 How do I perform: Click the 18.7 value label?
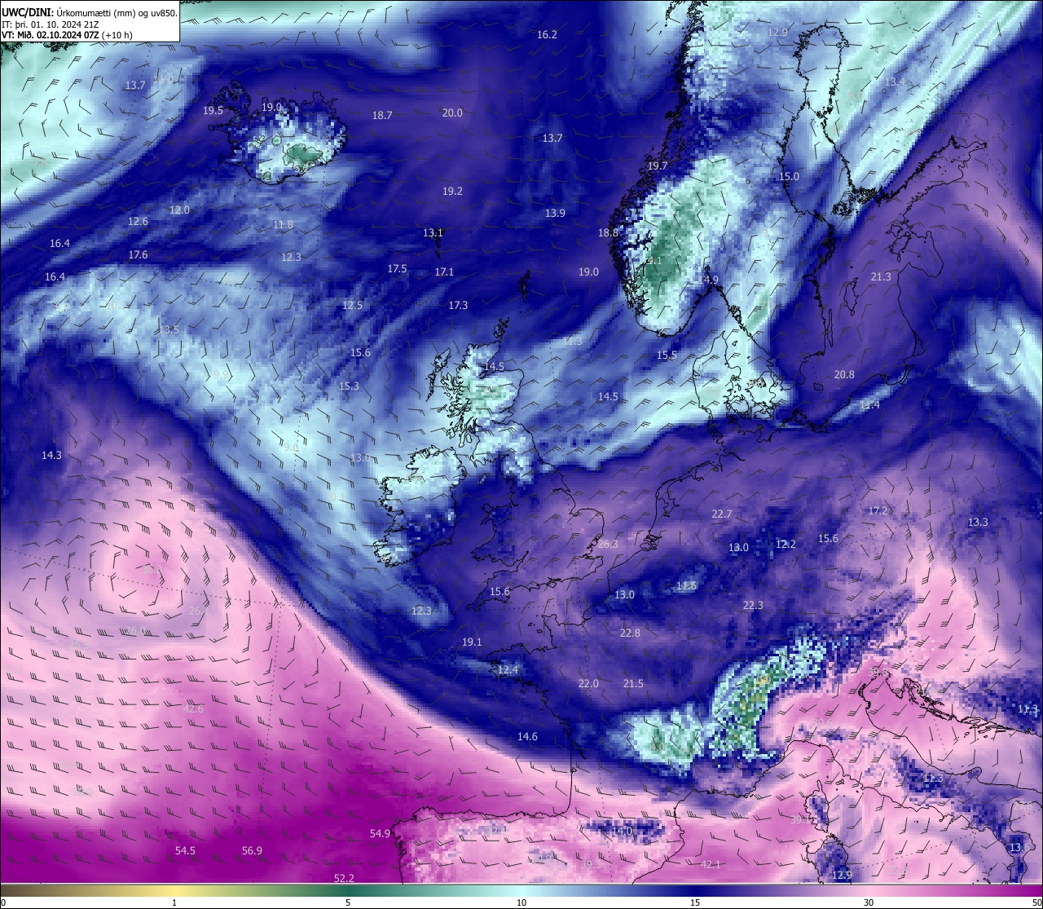click(382, 116)
